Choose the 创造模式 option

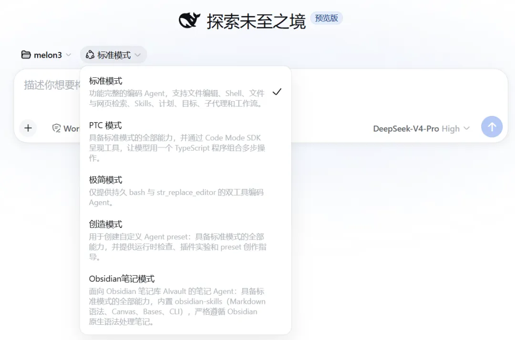point(185,240)
